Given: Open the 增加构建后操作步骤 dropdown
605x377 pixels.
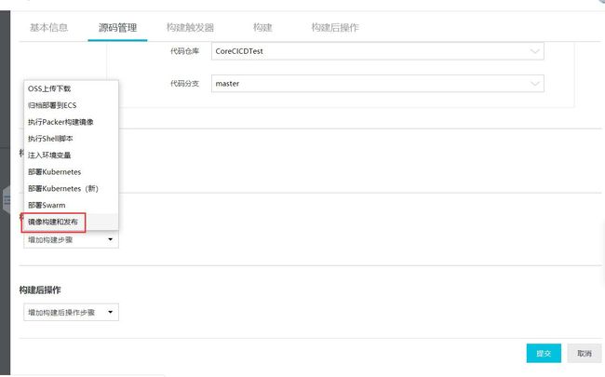Looking at the screenshot, I should pyautogui.click(x=71, y=312).
